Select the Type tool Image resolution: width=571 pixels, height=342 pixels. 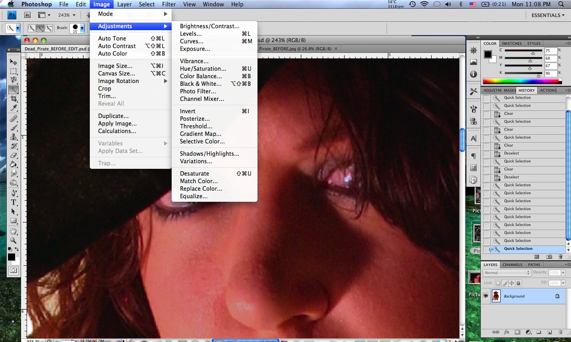14,202
